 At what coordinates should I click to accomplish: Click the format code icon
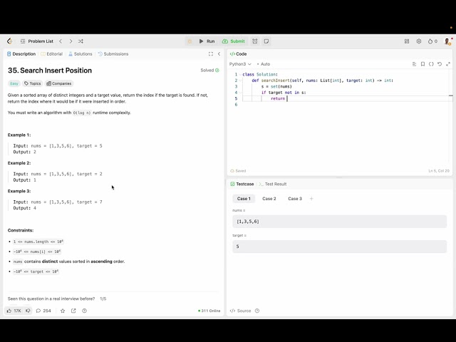(414, 64)
